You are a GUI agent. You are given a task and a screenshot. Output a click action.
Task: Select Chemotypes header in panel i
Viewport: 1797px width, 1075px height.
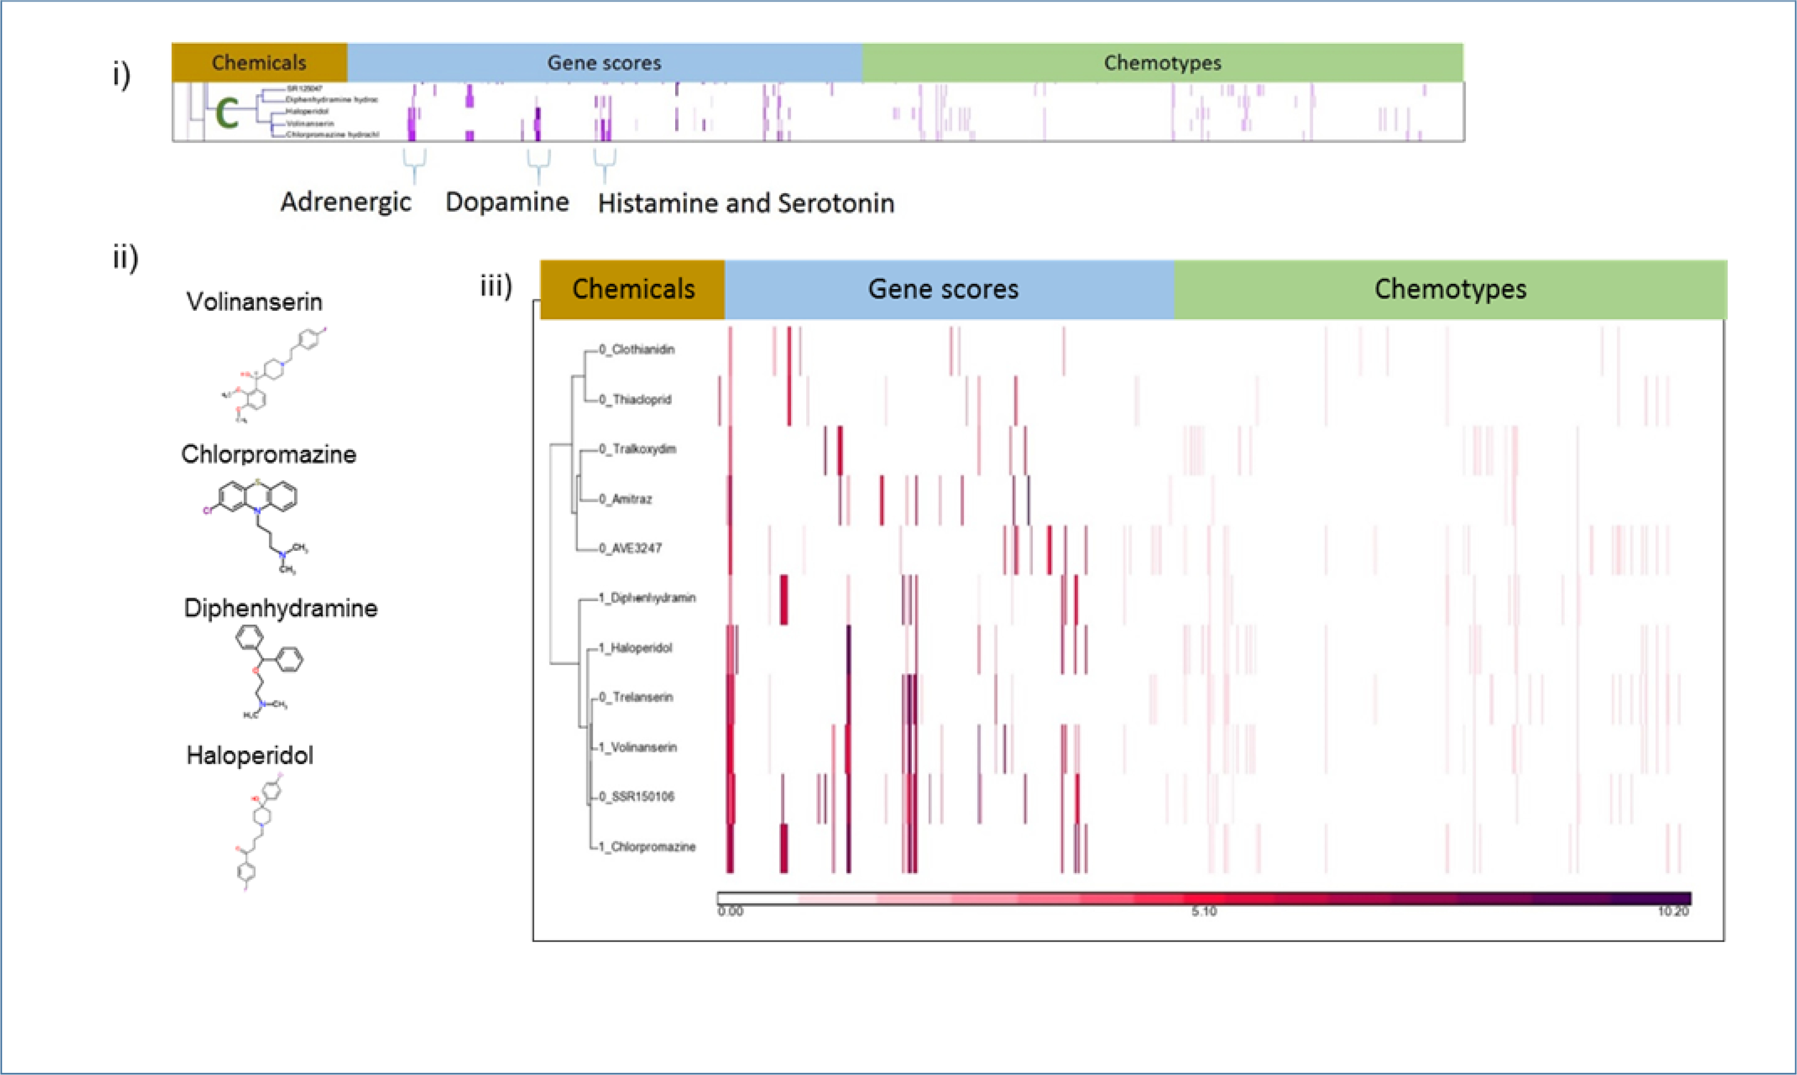point(1163,62)
